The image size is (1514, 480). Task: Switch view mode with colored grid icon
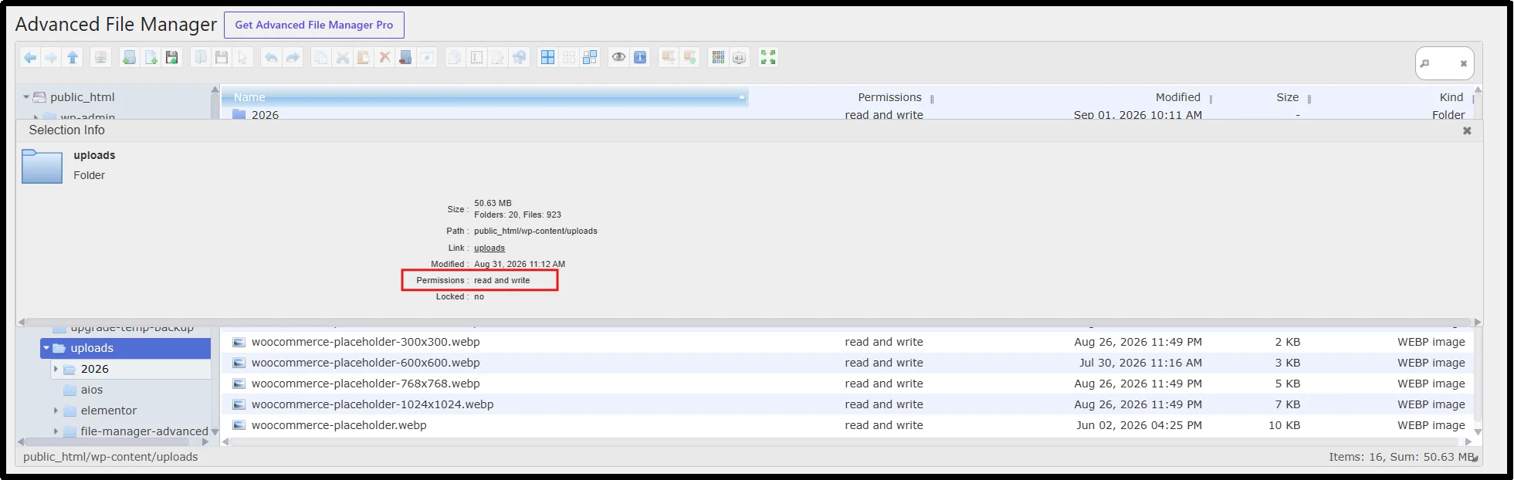click(718, 57)
